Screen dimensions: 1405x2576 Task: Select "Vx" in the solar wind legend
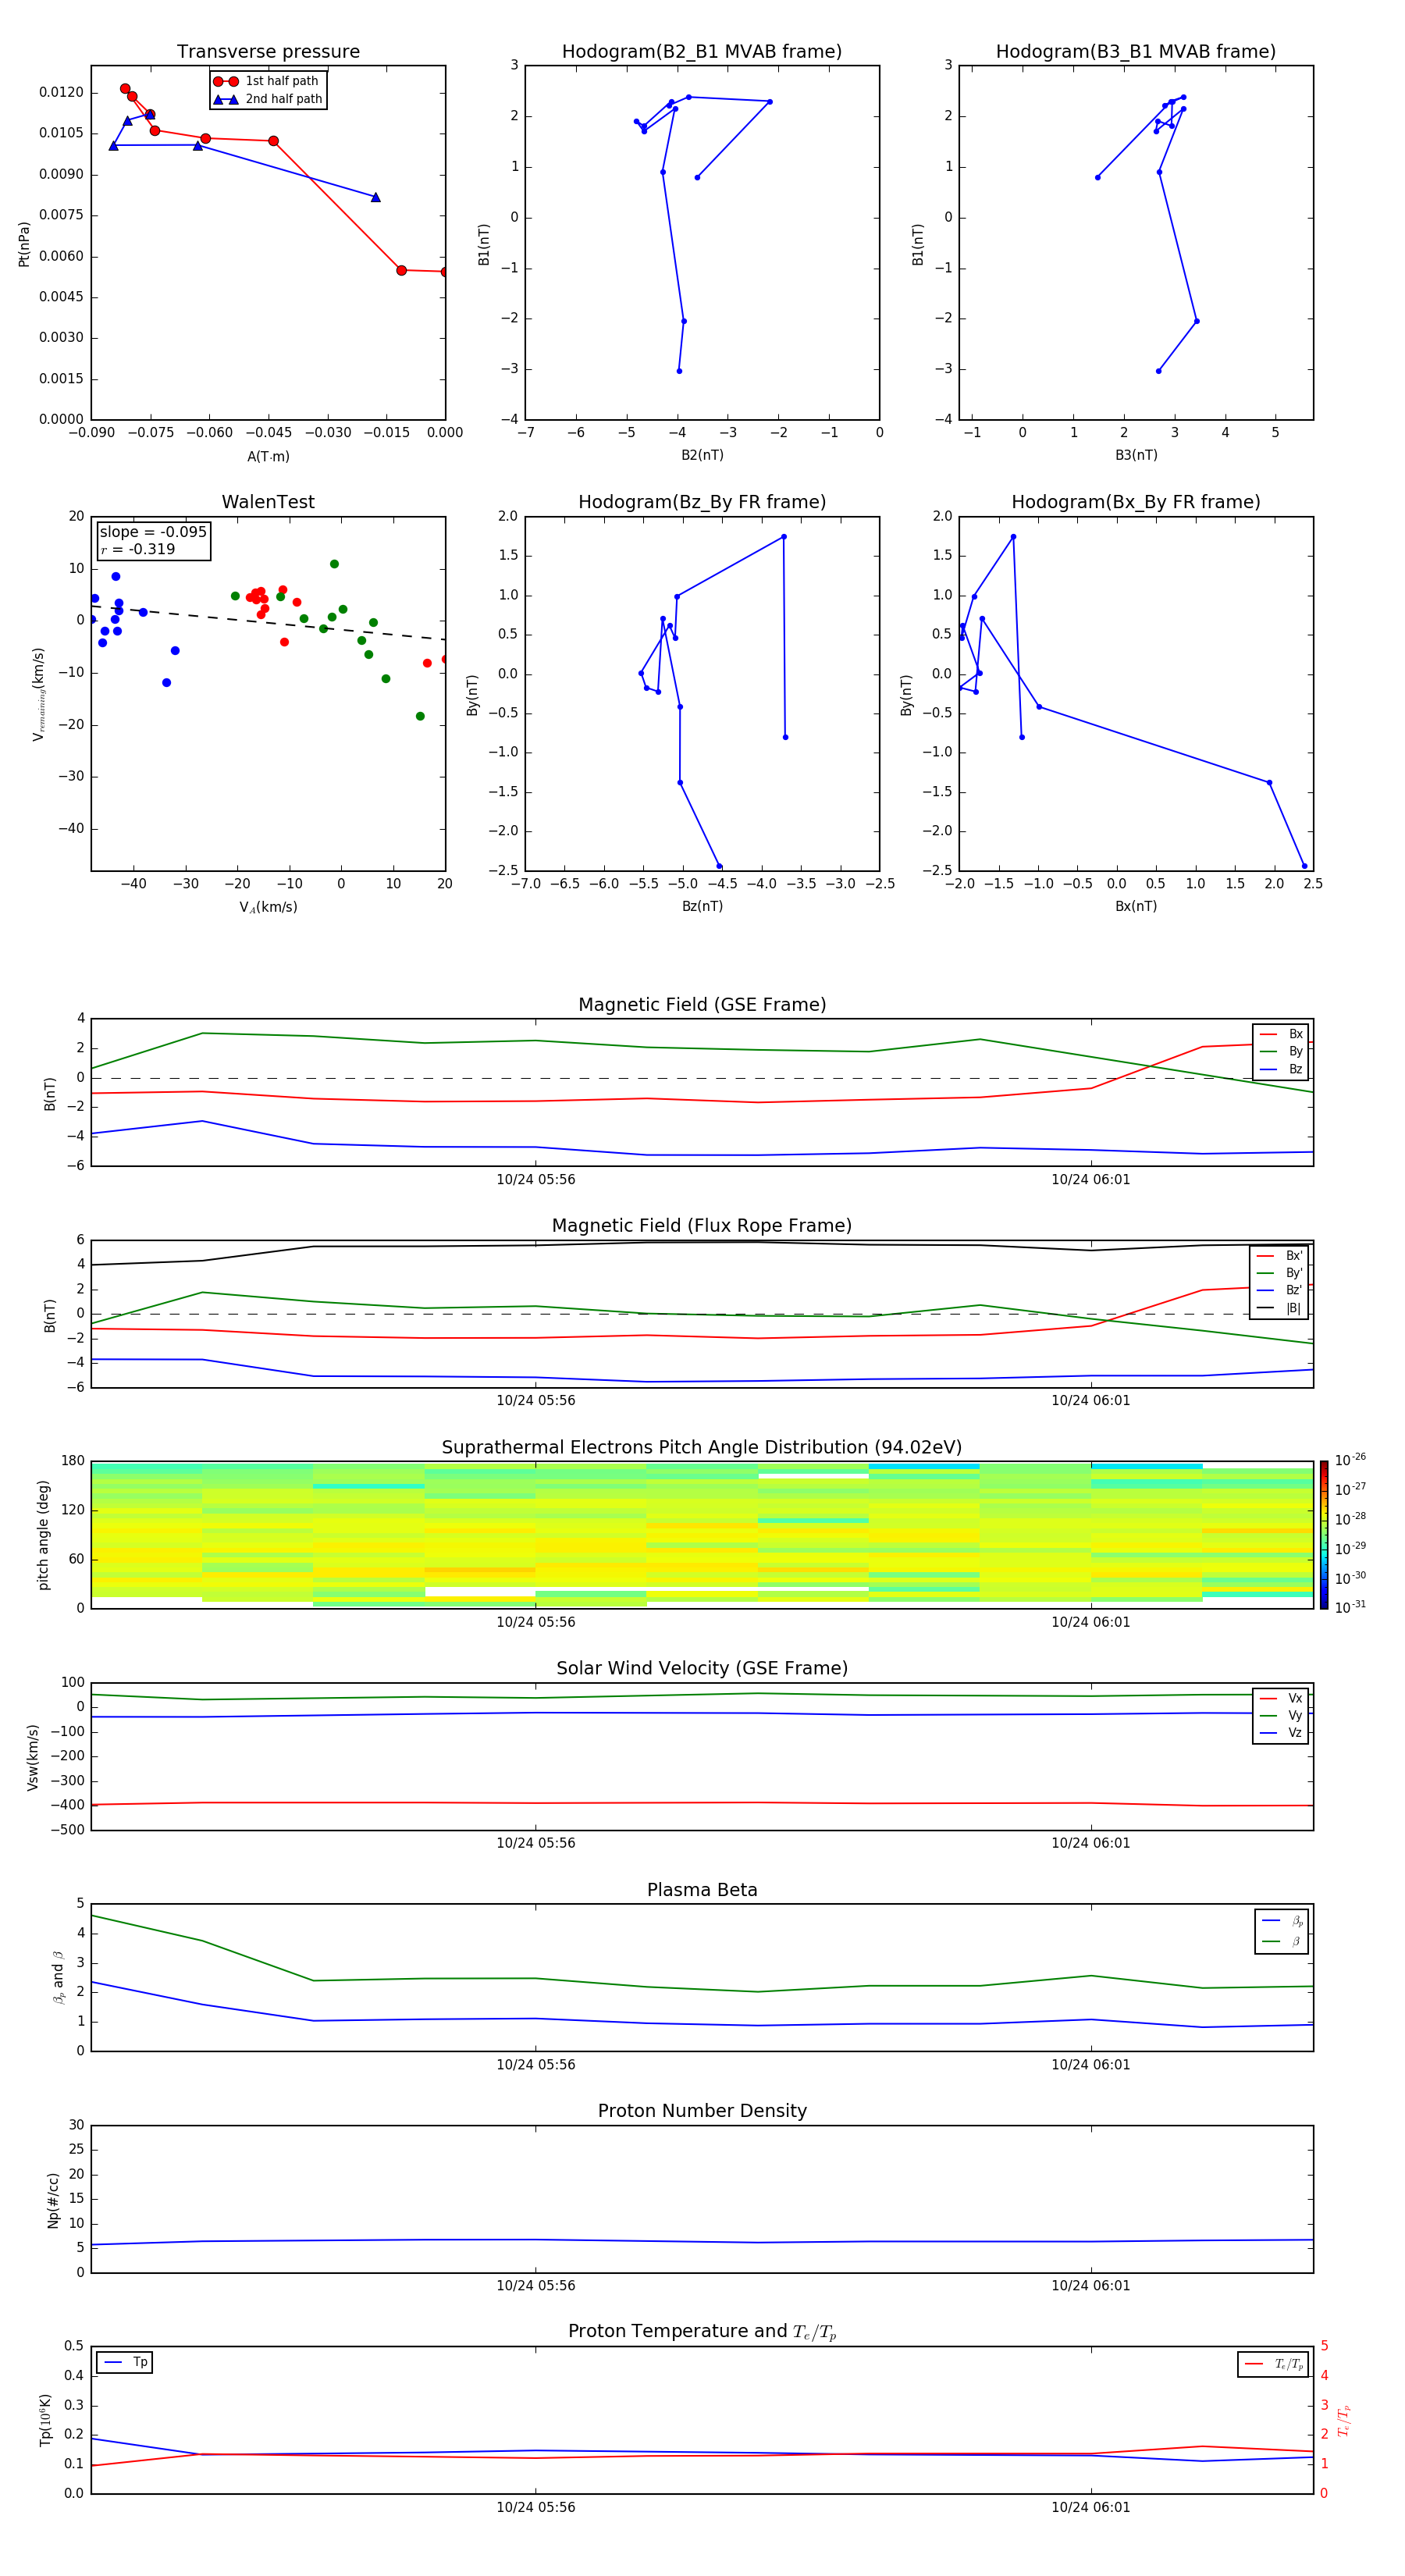click(1282, 1699)
